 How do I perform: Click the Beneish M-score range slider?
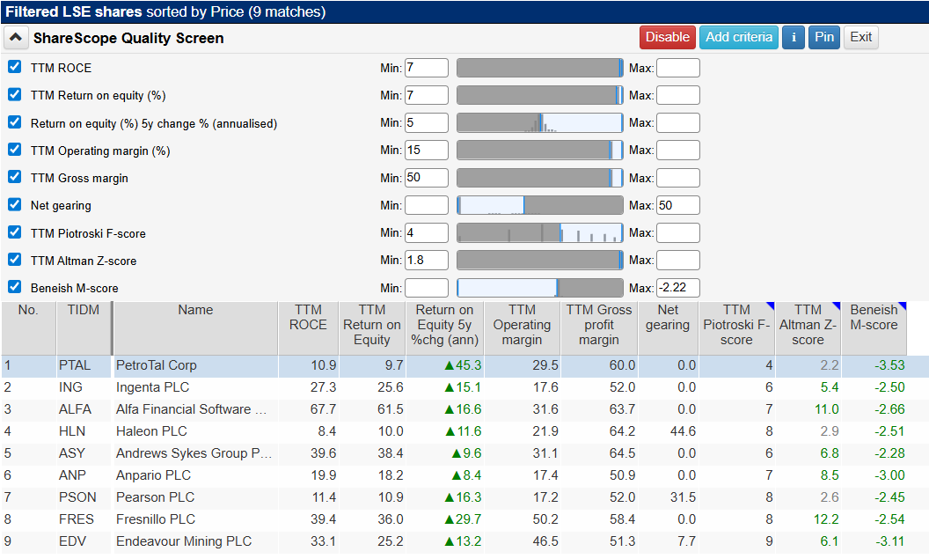540,288
